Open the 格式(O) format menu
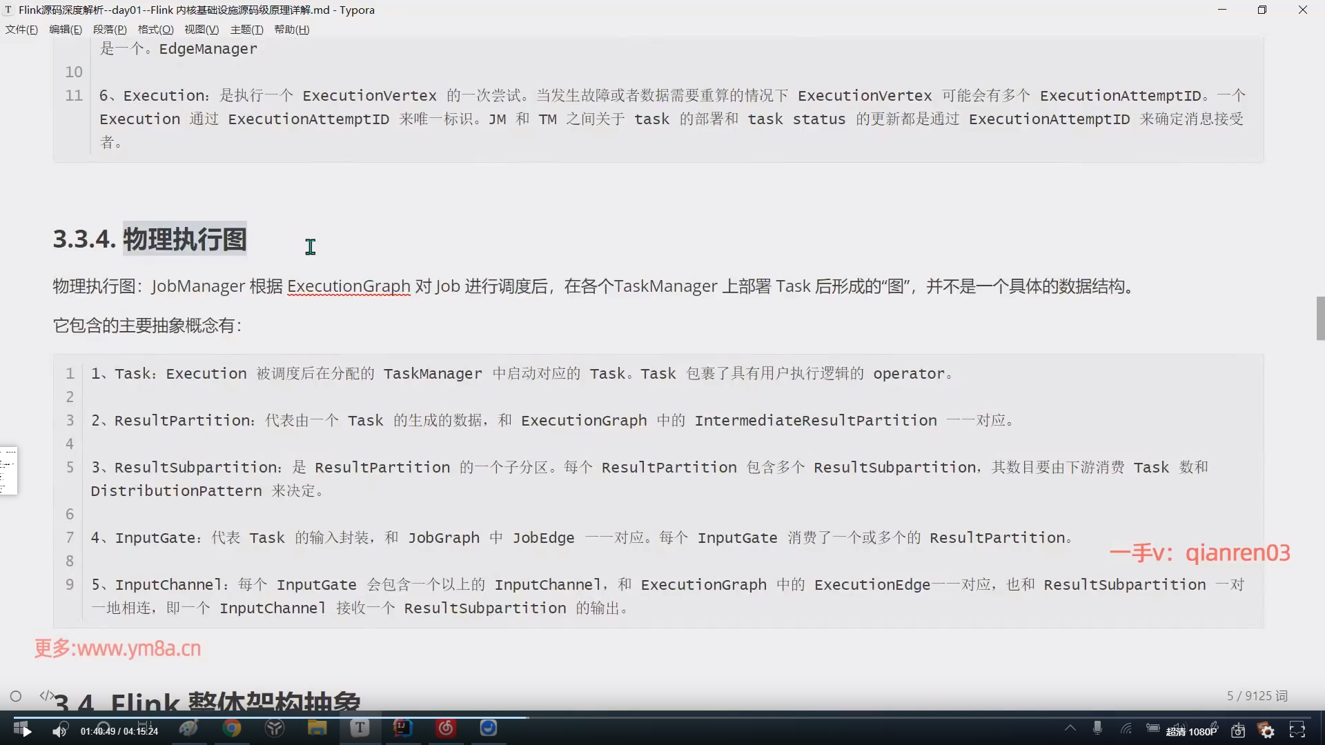The height and width of the screenshot is (745, 1325). [155, 30]
